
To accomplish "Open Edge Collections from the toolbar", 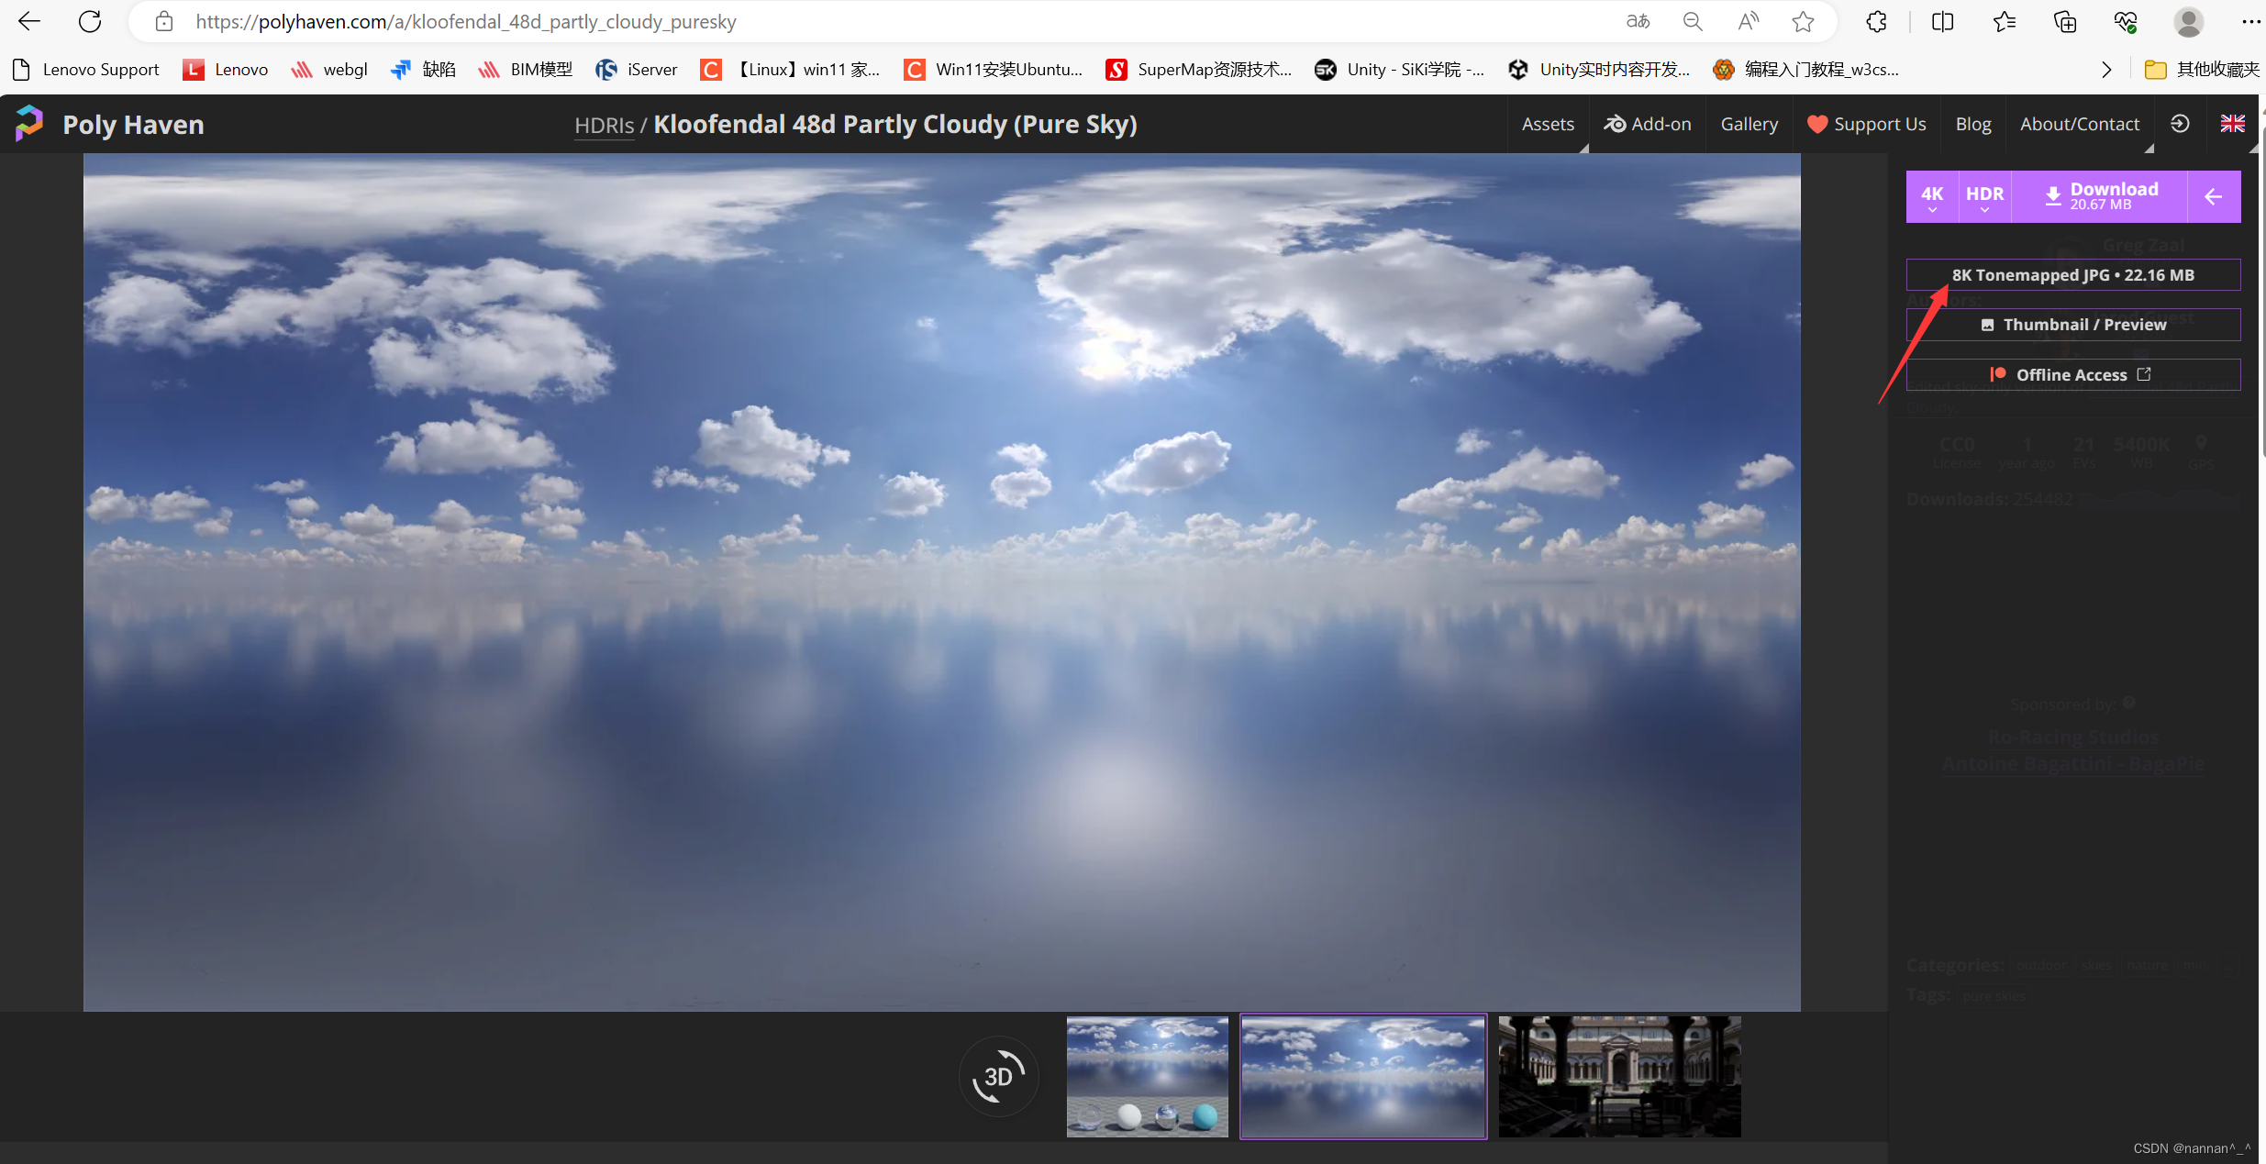I will tap(2066, 21).
